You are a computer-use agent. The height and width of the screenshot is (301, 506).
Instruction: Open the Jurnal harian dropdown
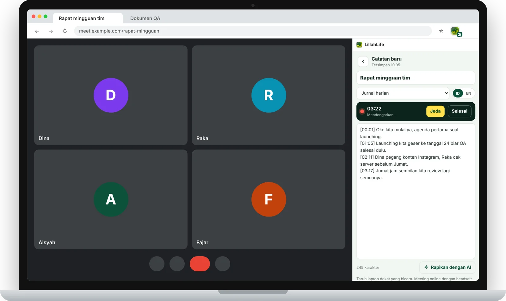[403, 93]
